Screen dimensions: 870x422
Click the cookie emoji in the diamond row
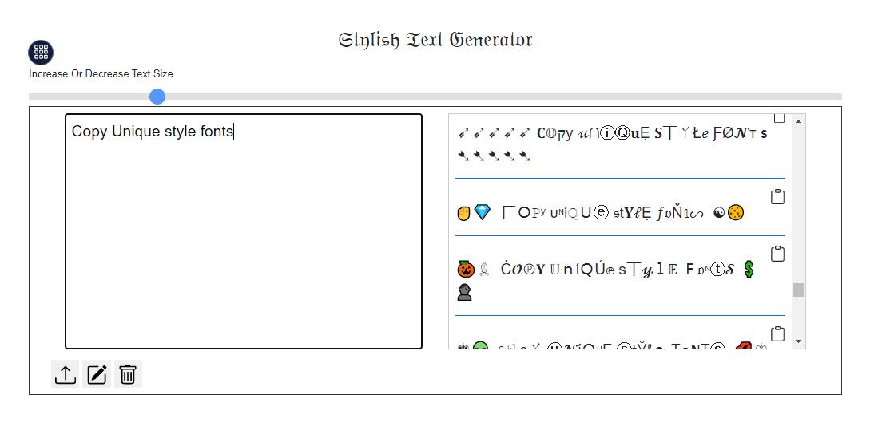[737, 213]
